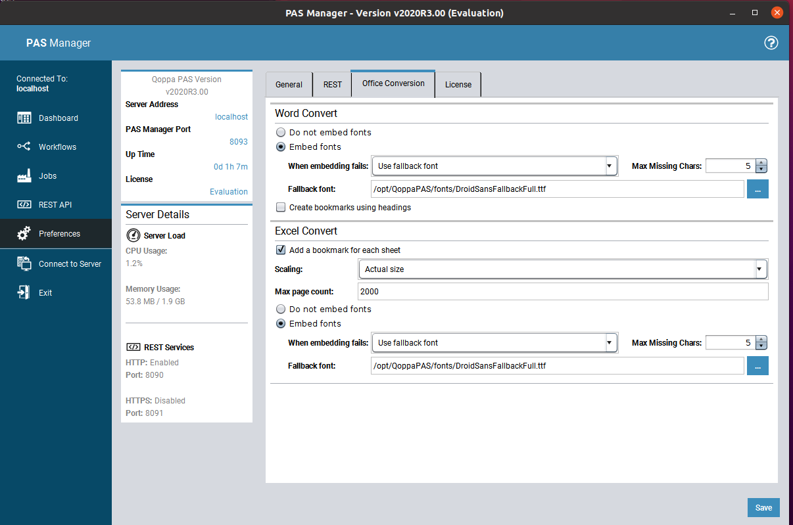Click the 'Port: 8091' text
Image resolution: width=793 pixels, height=525 pixels.
point(145,413)
